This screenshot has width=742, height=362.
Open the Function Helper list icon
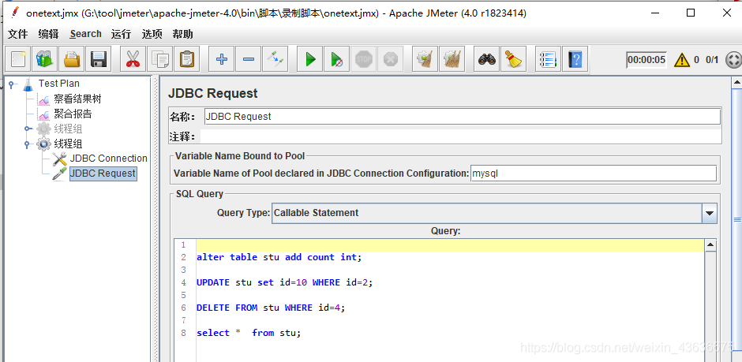pyautogui.click(x=548, y=60)
